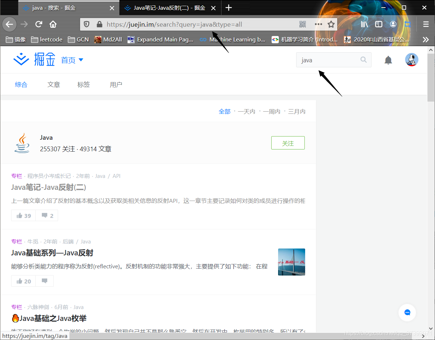435x340 pixels.
Task: Open the Firefox account icon
Action: coord(393,24)
